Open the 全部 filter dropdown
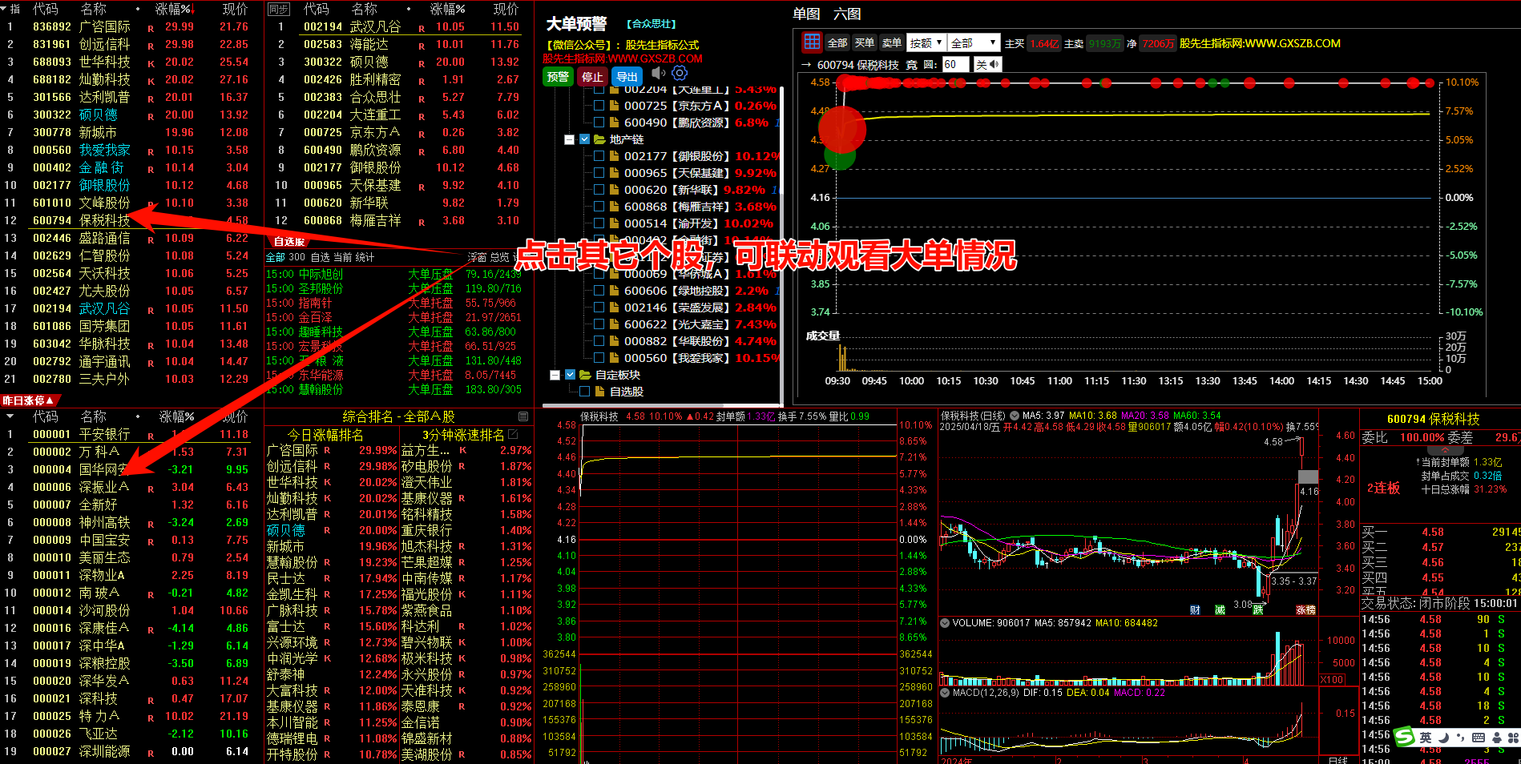The image size is (1521, 764). [x=974, y=42]
